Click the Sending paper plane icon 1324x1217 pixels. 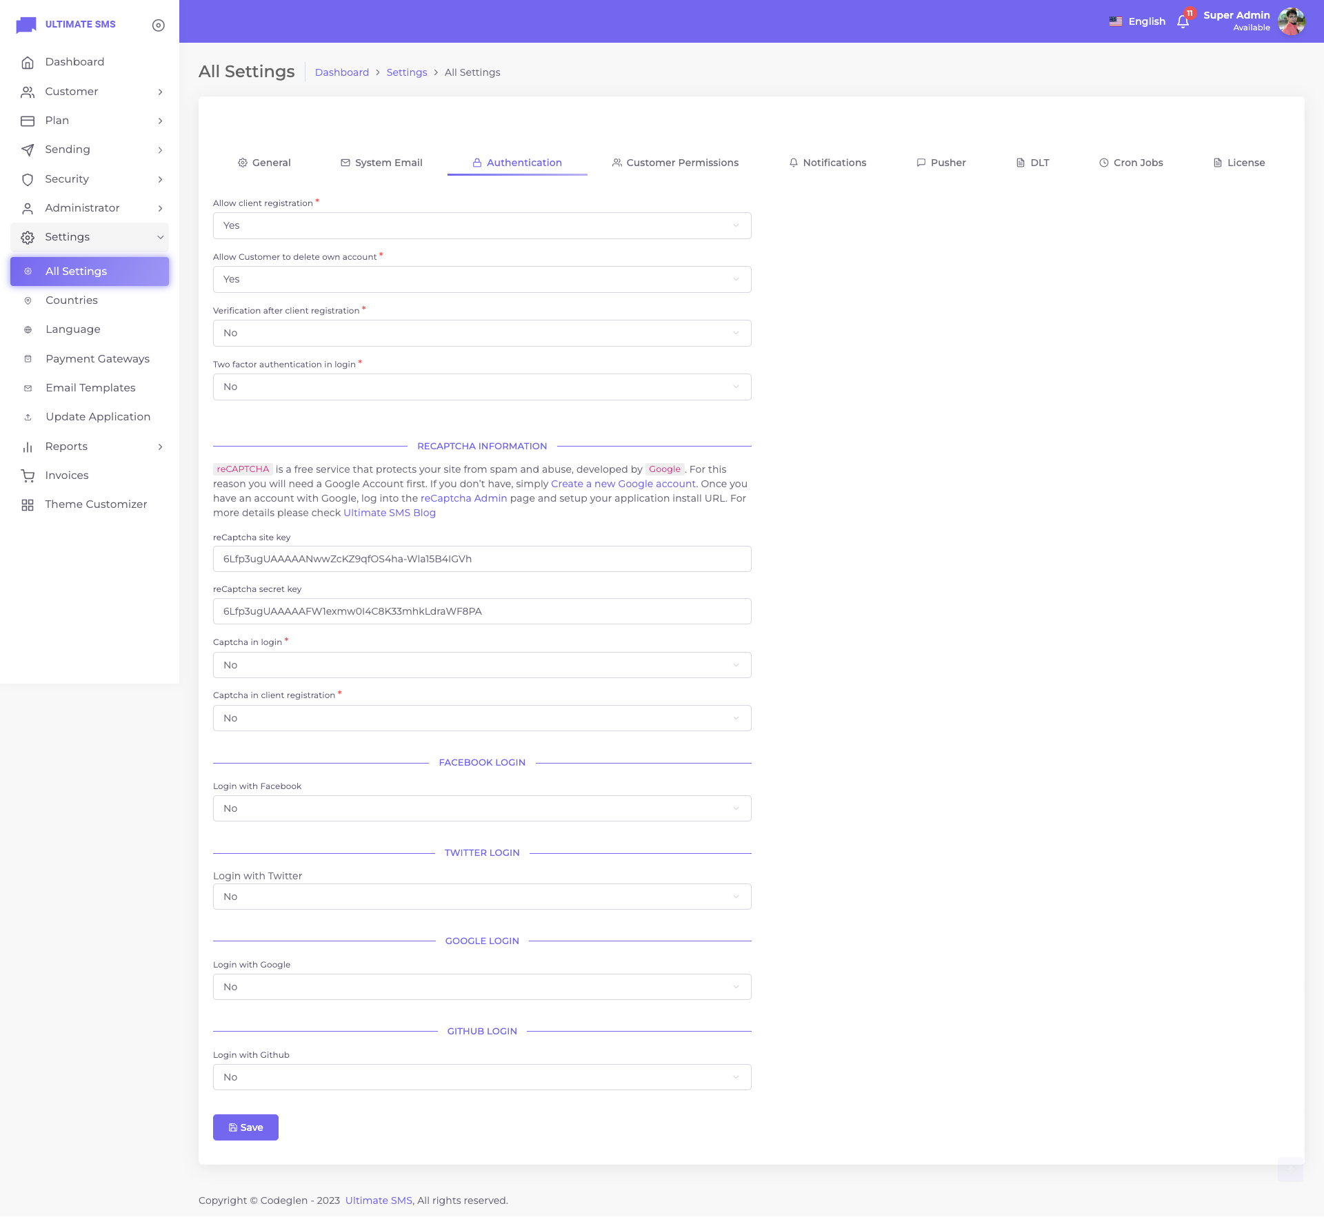click(28, 150)
